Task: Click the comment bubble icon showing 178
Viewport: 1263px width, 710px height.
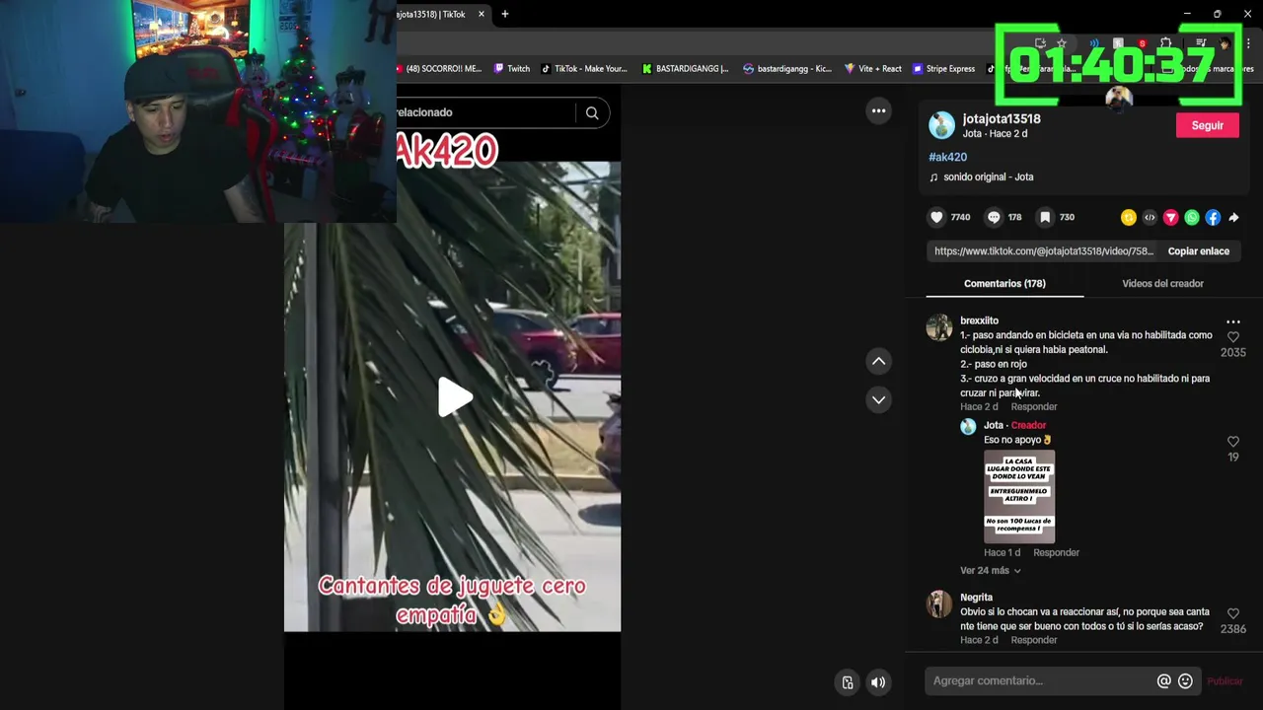Action: click(x=994, y=217)
